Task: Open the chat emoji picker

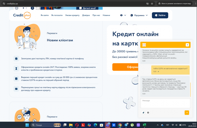Action: (148, 113)
